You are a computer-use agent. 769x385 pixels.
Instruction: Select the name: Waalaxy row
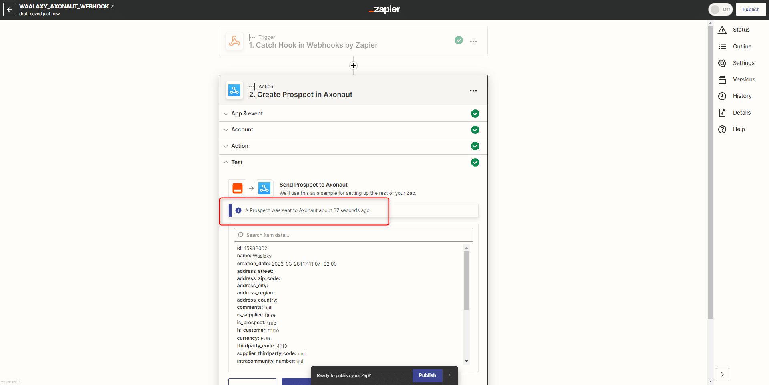tap(254, 256)
